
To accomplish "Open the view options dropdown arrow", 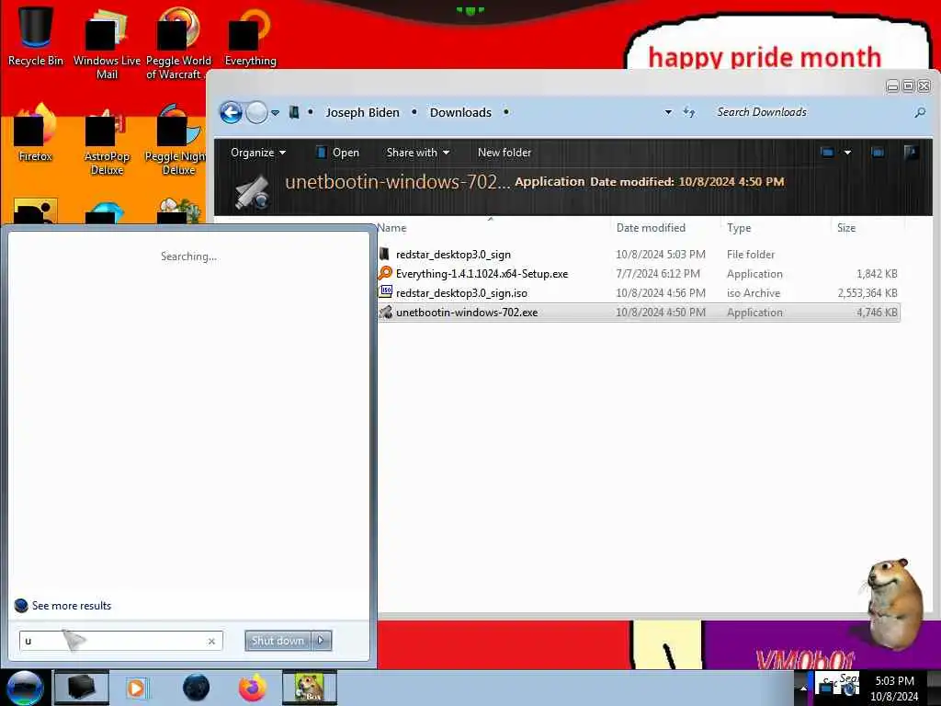I will point(847,153).
